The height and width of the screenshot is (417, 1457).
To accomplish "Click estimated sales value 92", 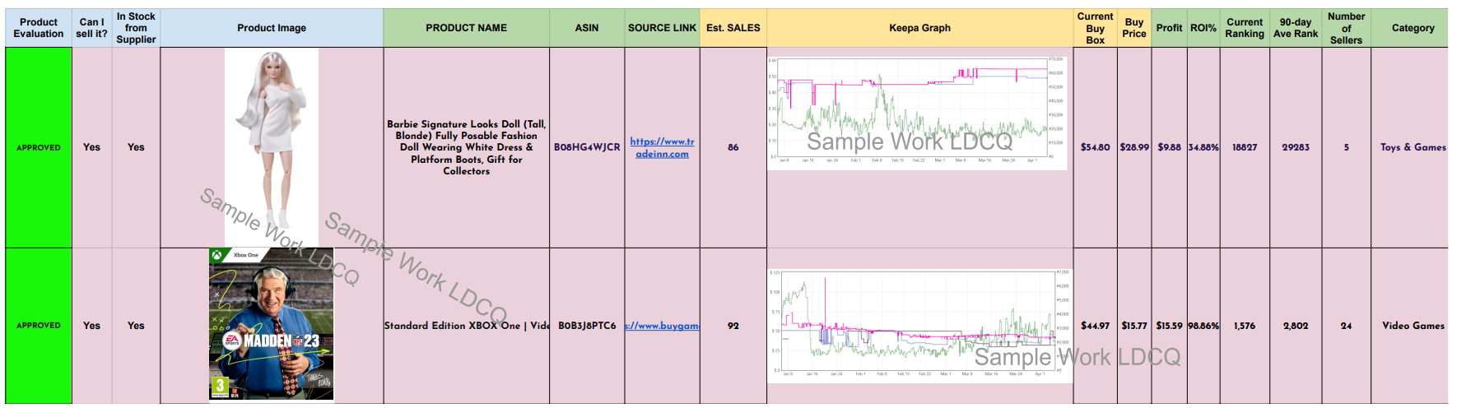I will 733,326.
